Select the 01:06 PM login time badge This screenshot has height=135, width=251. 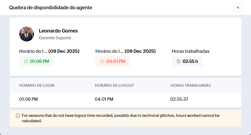tap(36, 61)
